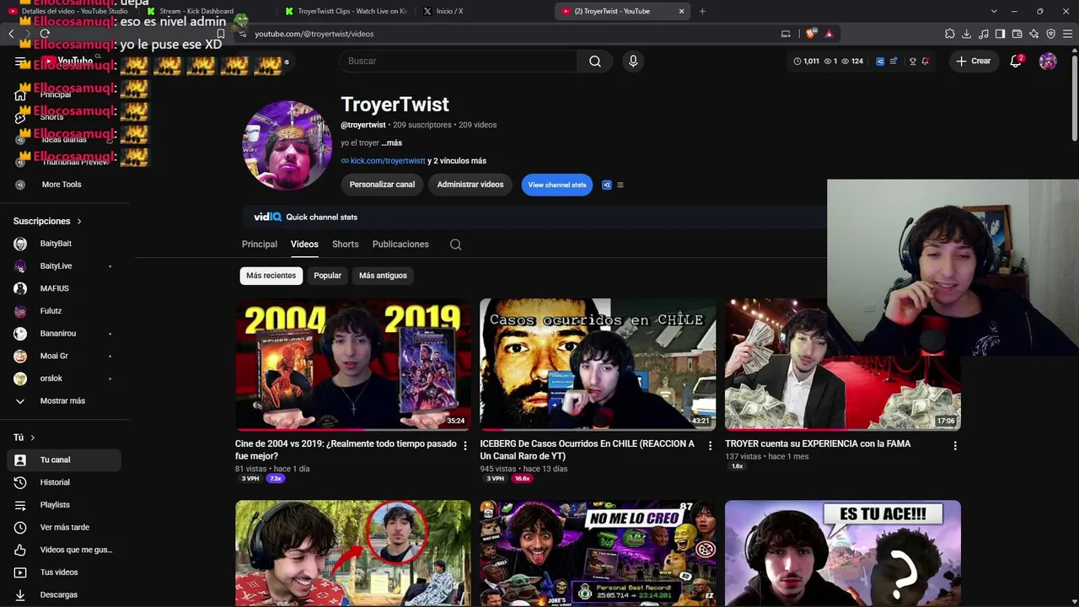Screen dimensions: 1079x607
Task: Open the browser hamburger main menu
Action: [1068, 34]
